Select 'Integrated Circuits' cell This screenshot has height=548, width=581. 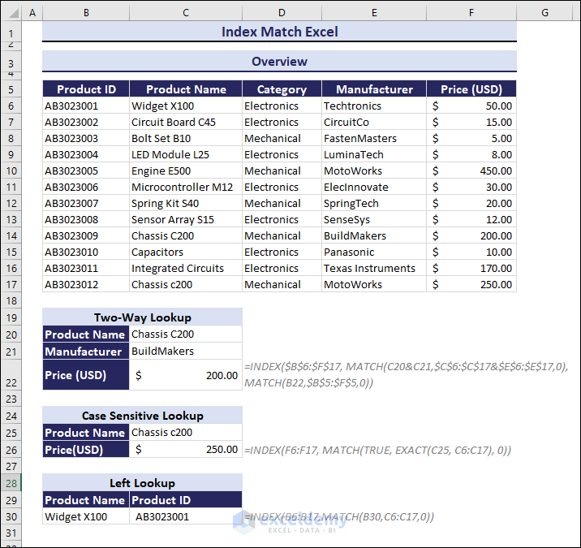coord(186,269)
